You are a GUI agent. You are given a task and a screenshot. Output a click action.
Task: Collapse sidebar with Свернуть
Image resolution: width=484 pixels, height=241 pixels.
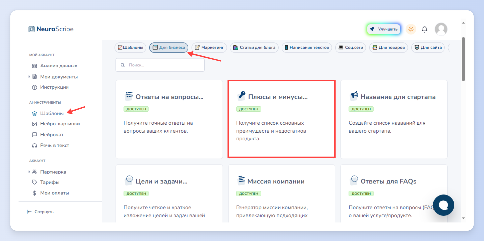(x=40, y=212)
